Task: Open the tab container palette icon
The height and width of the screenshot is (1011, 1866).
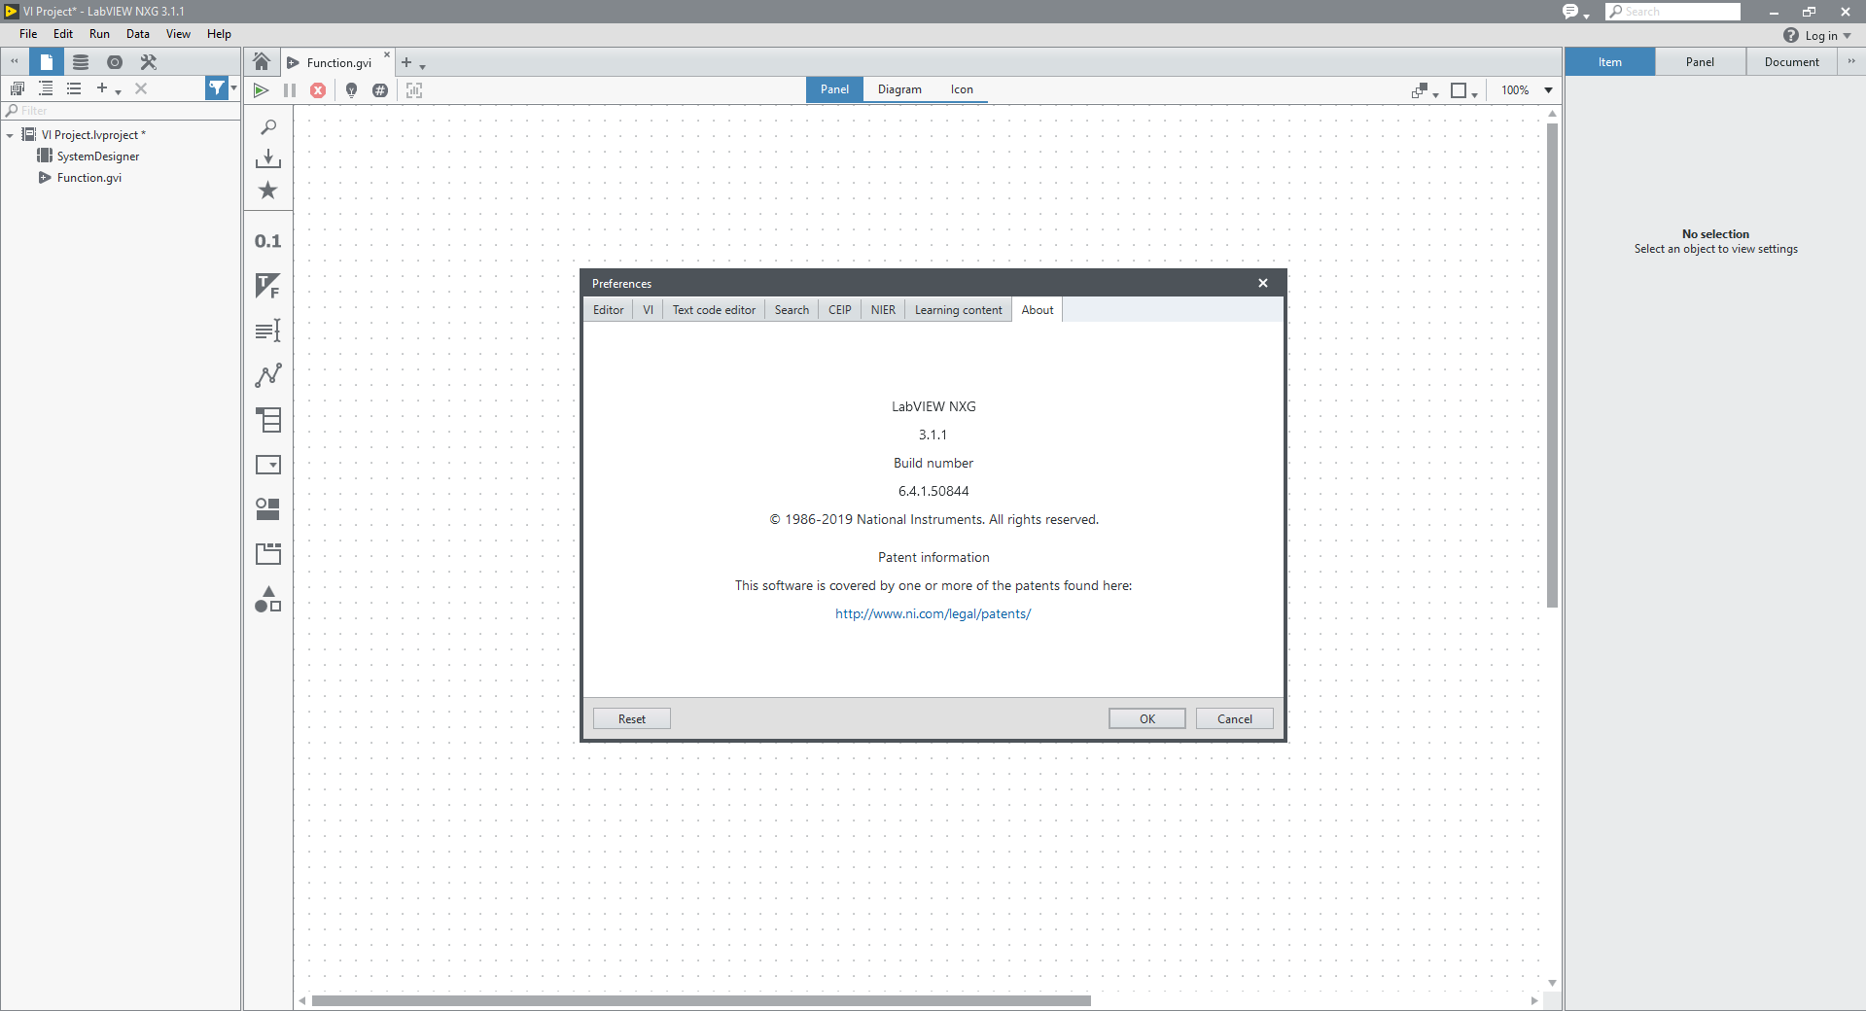Action: 268,554
